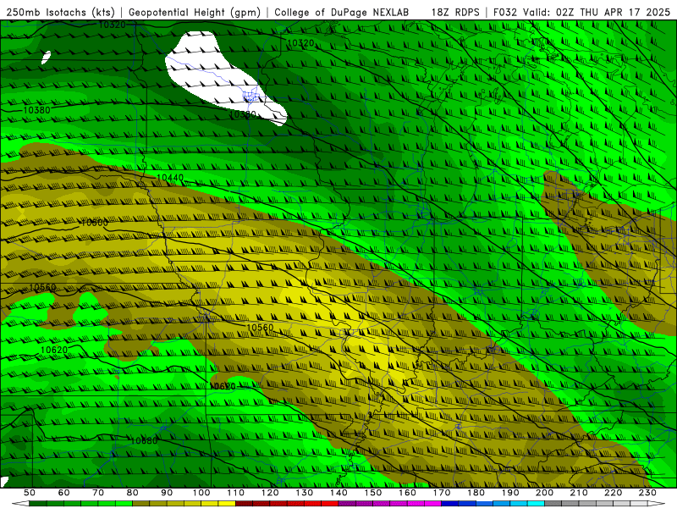Click the 160 value on the color scale

point(407,493)
